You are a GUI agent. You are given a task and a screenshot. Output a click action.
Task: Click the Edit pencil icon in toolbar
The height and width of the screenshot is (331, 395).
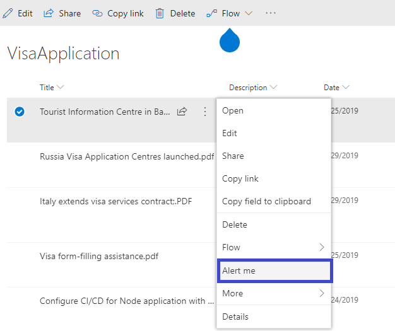(x=8, y=13)
